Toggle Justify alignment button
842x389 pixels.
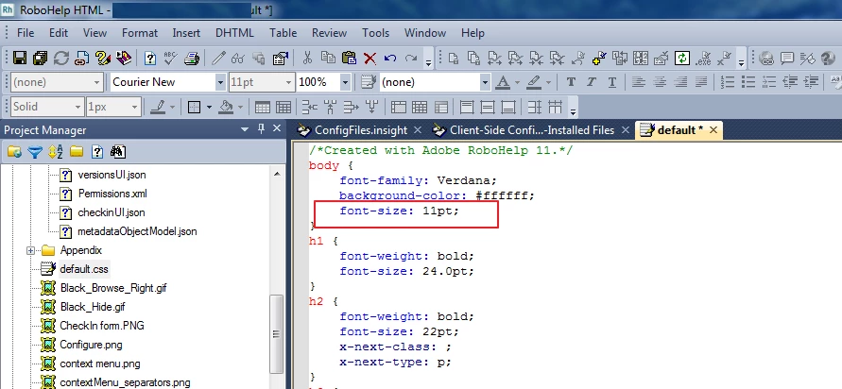pos(701,82)
